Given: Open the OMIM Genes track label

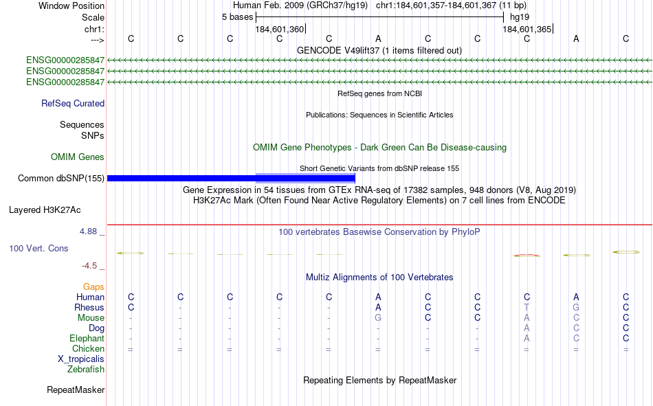Looking at the screenshot, I should pyautogui.click(x=78, y=157).
